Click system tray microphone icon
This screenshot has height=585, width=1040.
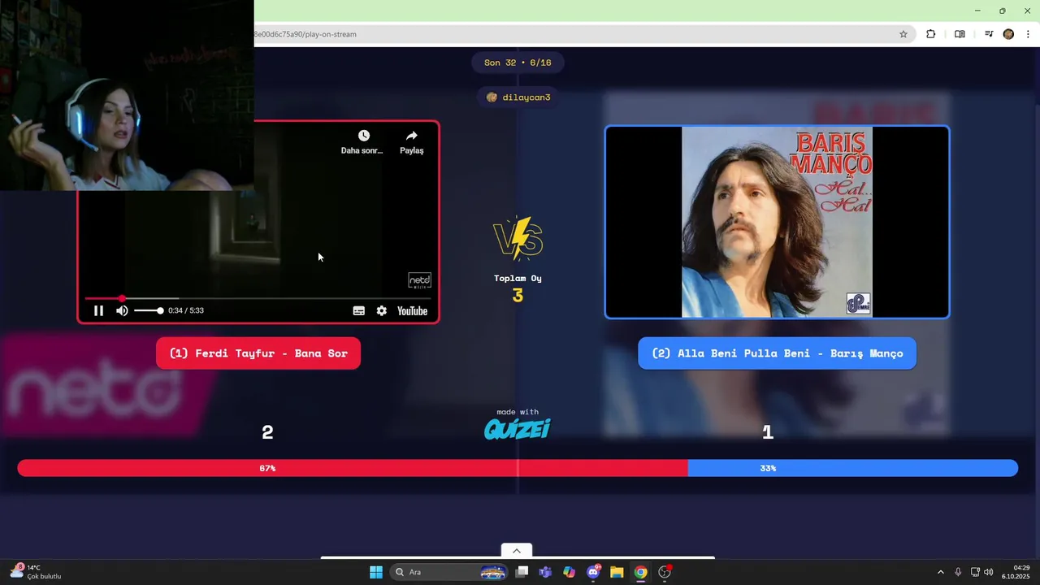click(958, 572)
